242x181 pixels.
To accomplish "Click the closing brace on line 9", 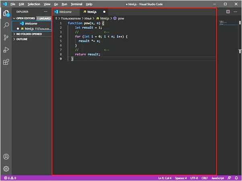I will tap(72, 59).
